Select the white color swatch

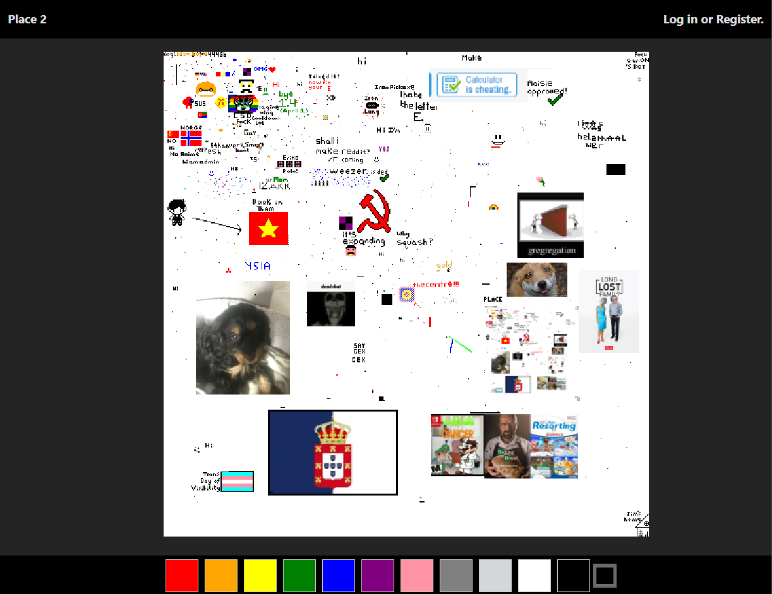[534, 575]
